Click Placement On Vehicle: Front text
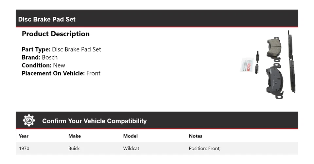Screen dimensions: 314x164 click(x=61, y=73)
